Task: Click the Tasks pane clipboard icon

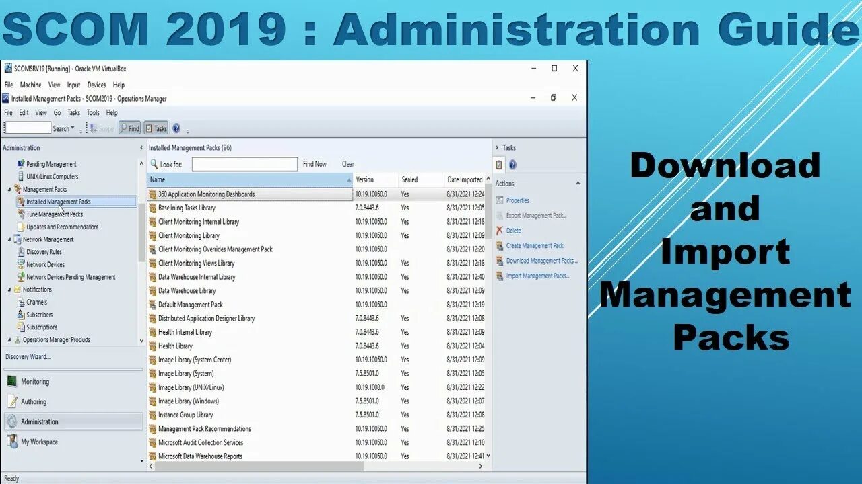Action: click(x=499, y=165)
